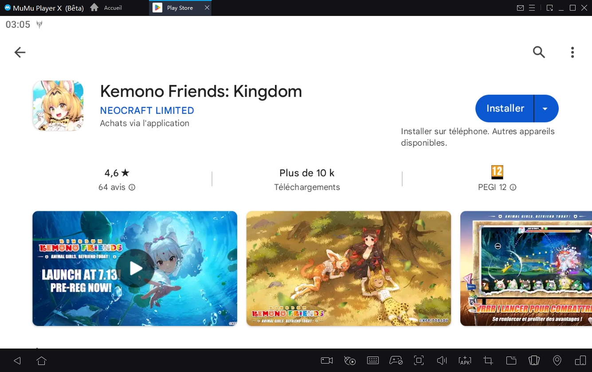Start screen recording from the toolbar

click(x=327, y=360)
